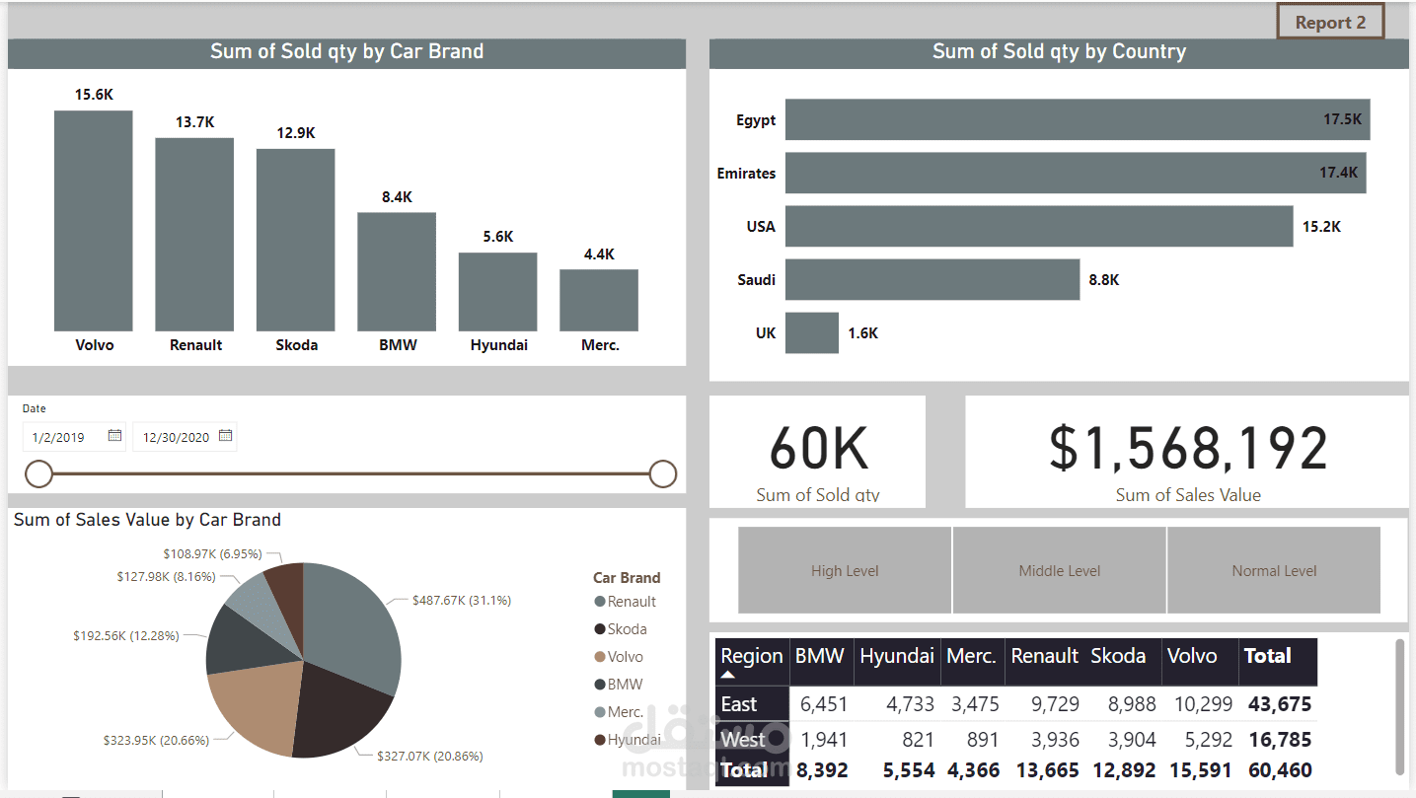Viewport: 1416px width, 798px height.
Task: Open the end date calendar picker icon
Action: (225, 436)
